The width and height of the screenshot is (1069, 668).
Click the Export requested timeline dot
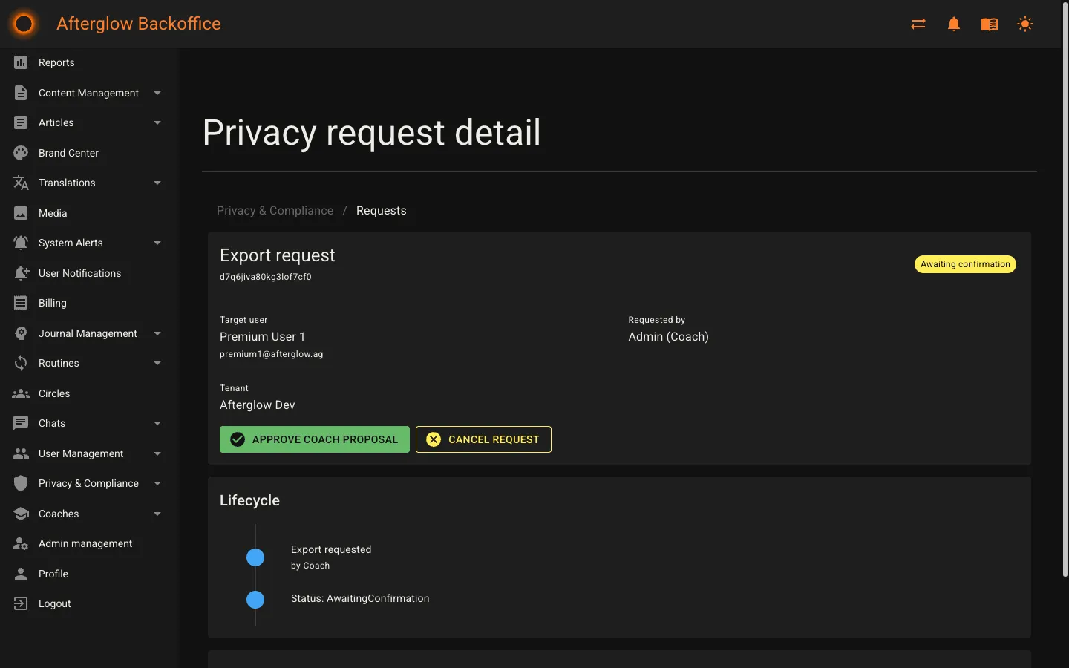(x=255, y=557)
